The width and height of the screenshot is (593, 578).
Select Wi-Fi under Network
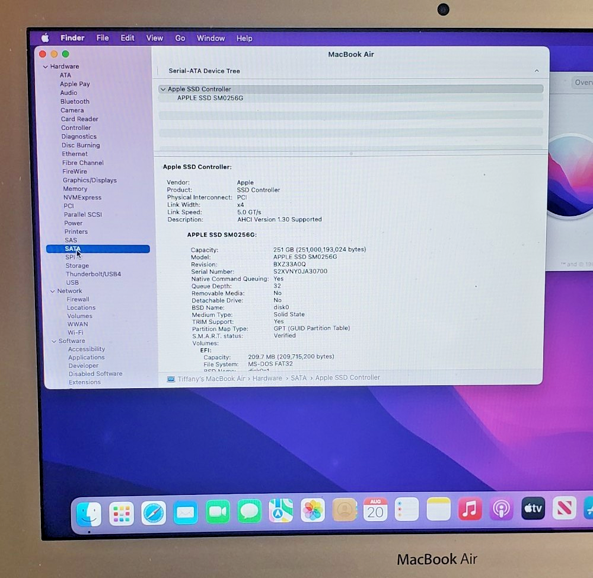75,333
